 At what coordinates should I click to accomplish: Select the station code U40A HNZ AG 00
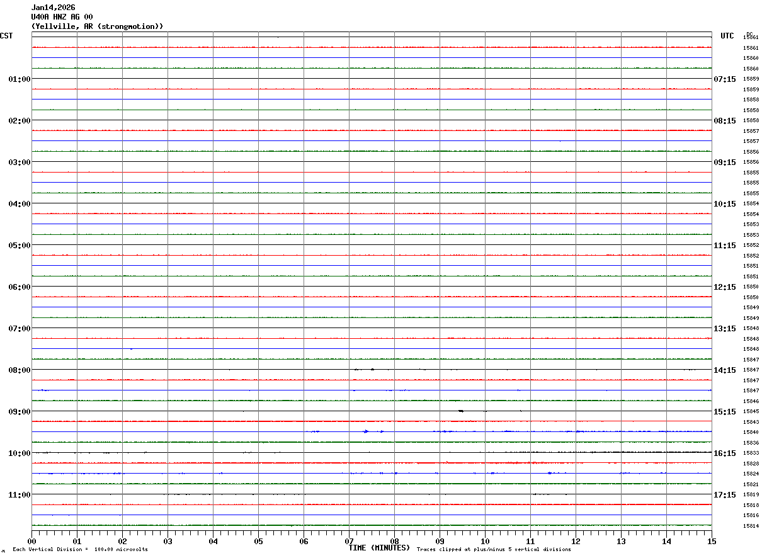coord(62,17)
